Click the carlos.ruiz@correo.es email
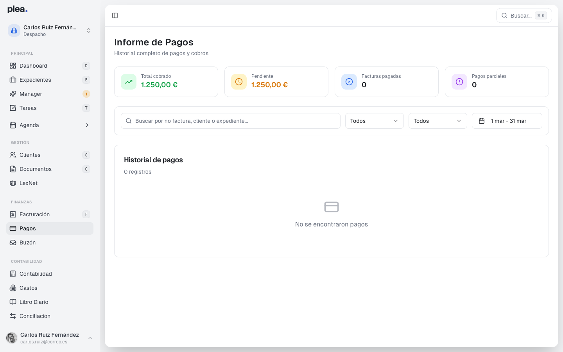The width and height of the screenshot is (563, 352). [44, 342]
